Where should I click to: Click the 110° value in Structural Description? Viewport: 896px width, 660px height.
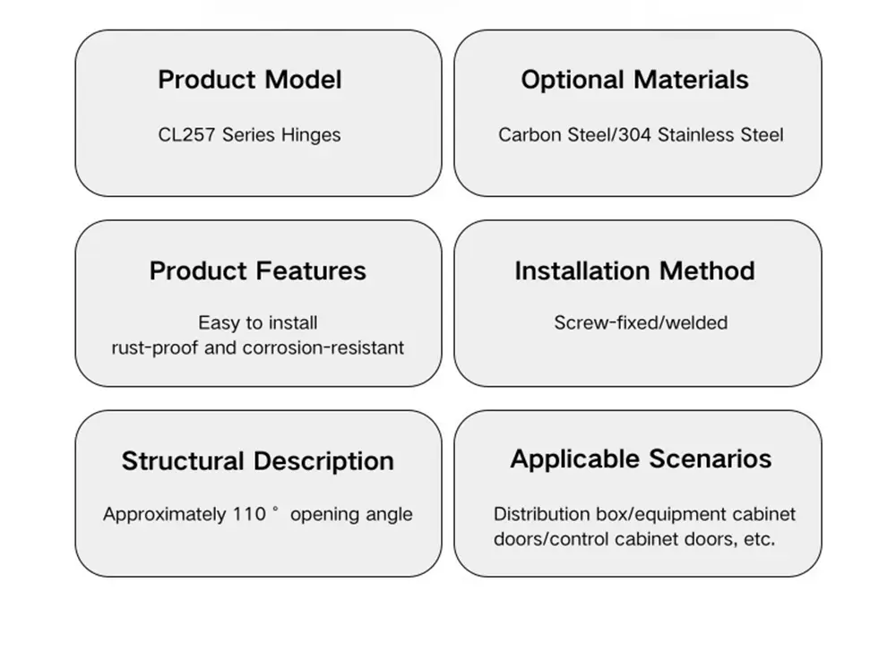(252, 514)
